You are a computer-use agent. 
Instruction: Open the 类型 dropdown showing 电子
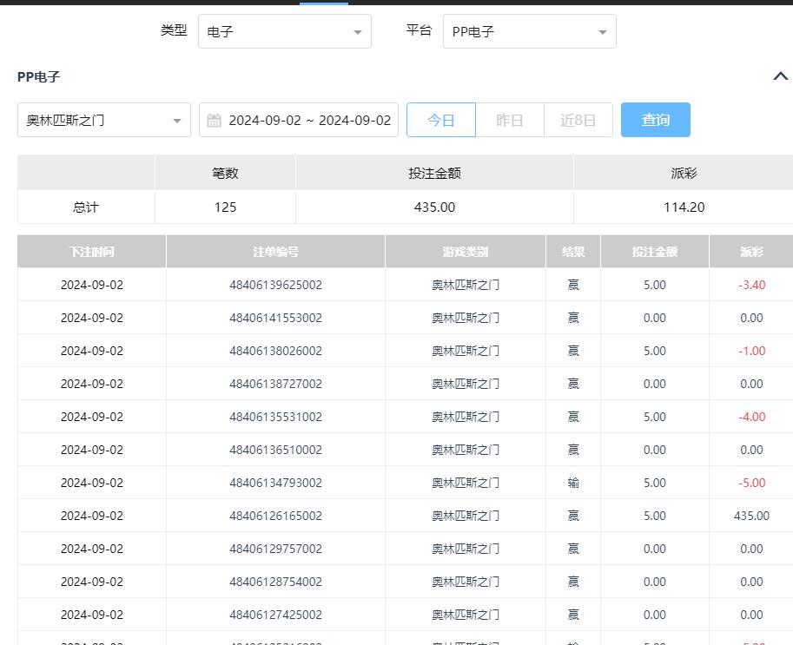point(284,32)
